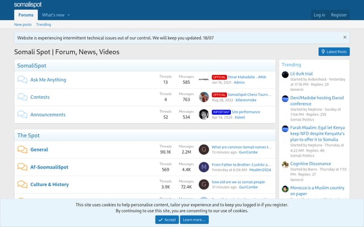
Task: Switch to the Forums tab
Action: click(26, 15)
